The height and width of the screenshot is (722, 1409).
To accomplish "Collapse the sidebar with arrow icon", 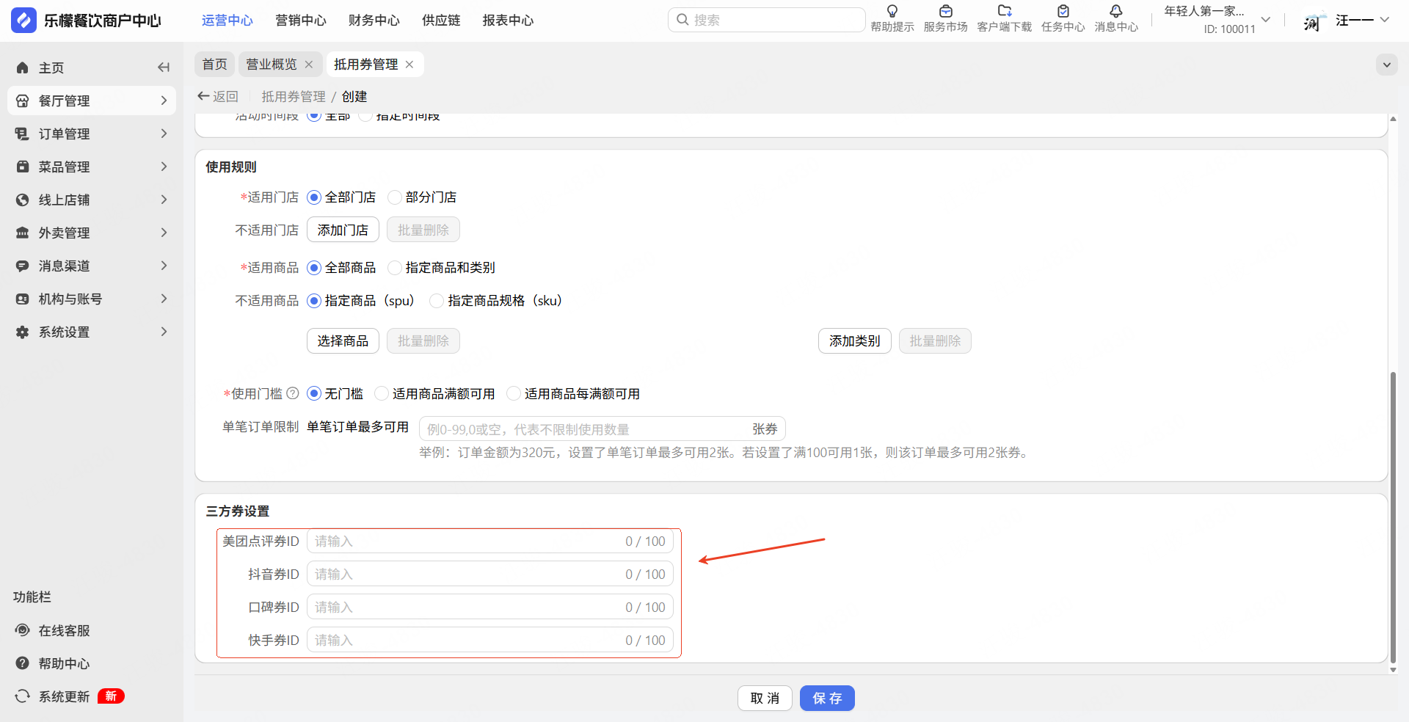I will (x=164, y=68).
